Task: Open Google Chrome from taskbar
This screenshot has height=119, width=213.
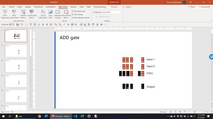Action: [39, 116]
